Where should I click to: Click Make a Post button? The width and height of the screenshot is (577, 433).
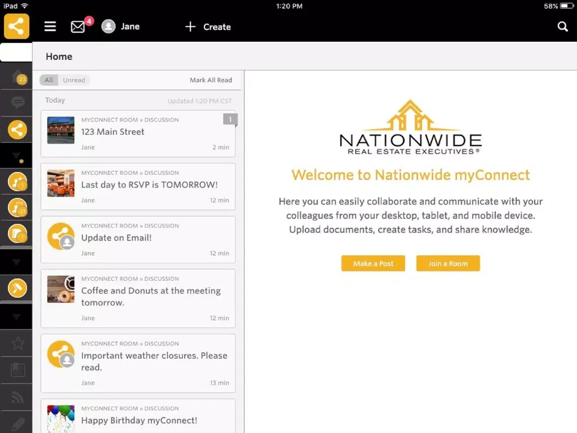373,263
